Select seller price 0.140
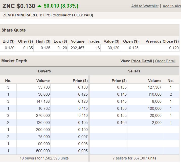Screen dimensions: 181x163 pyautogui.click(x=122, y=94)
